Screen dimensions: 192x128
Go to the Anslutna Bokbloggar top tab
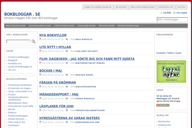click(143, 7)
